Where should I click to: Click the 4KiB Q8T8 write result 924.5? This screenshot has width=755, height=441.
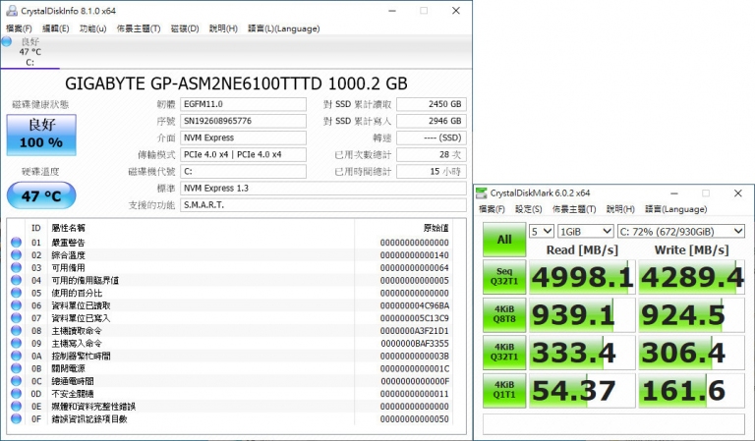[691, 315]
